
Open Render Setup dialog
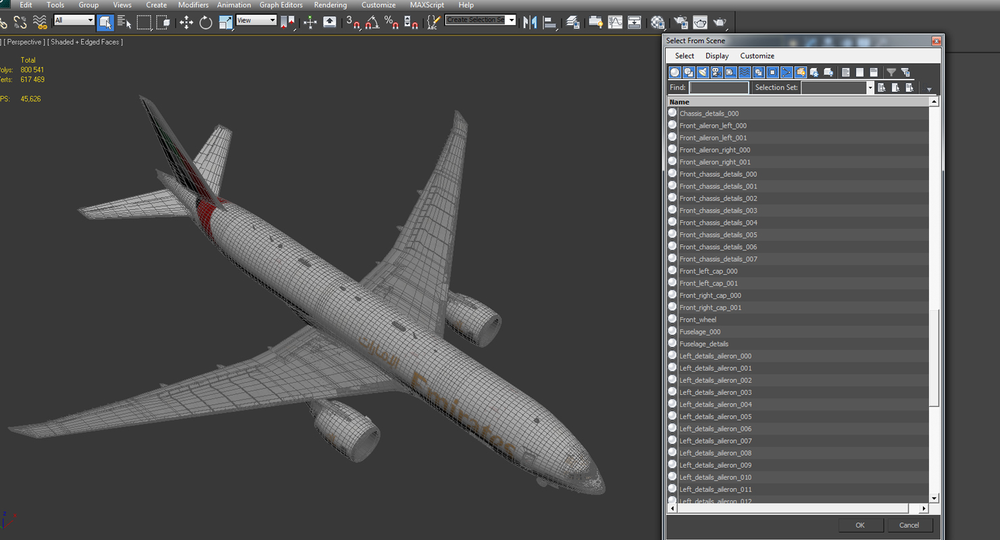point(680,22)
